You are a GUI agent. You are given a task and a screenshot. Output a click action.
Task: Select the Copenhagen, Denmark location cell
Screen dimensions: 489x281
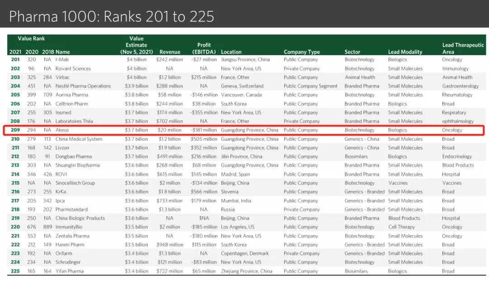(x=244, y=253)
